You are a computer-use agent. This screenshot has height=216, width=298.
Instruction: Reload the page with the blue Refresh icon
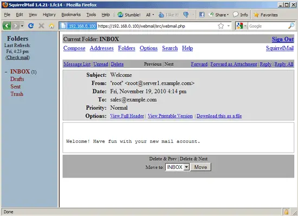point(31,25)
